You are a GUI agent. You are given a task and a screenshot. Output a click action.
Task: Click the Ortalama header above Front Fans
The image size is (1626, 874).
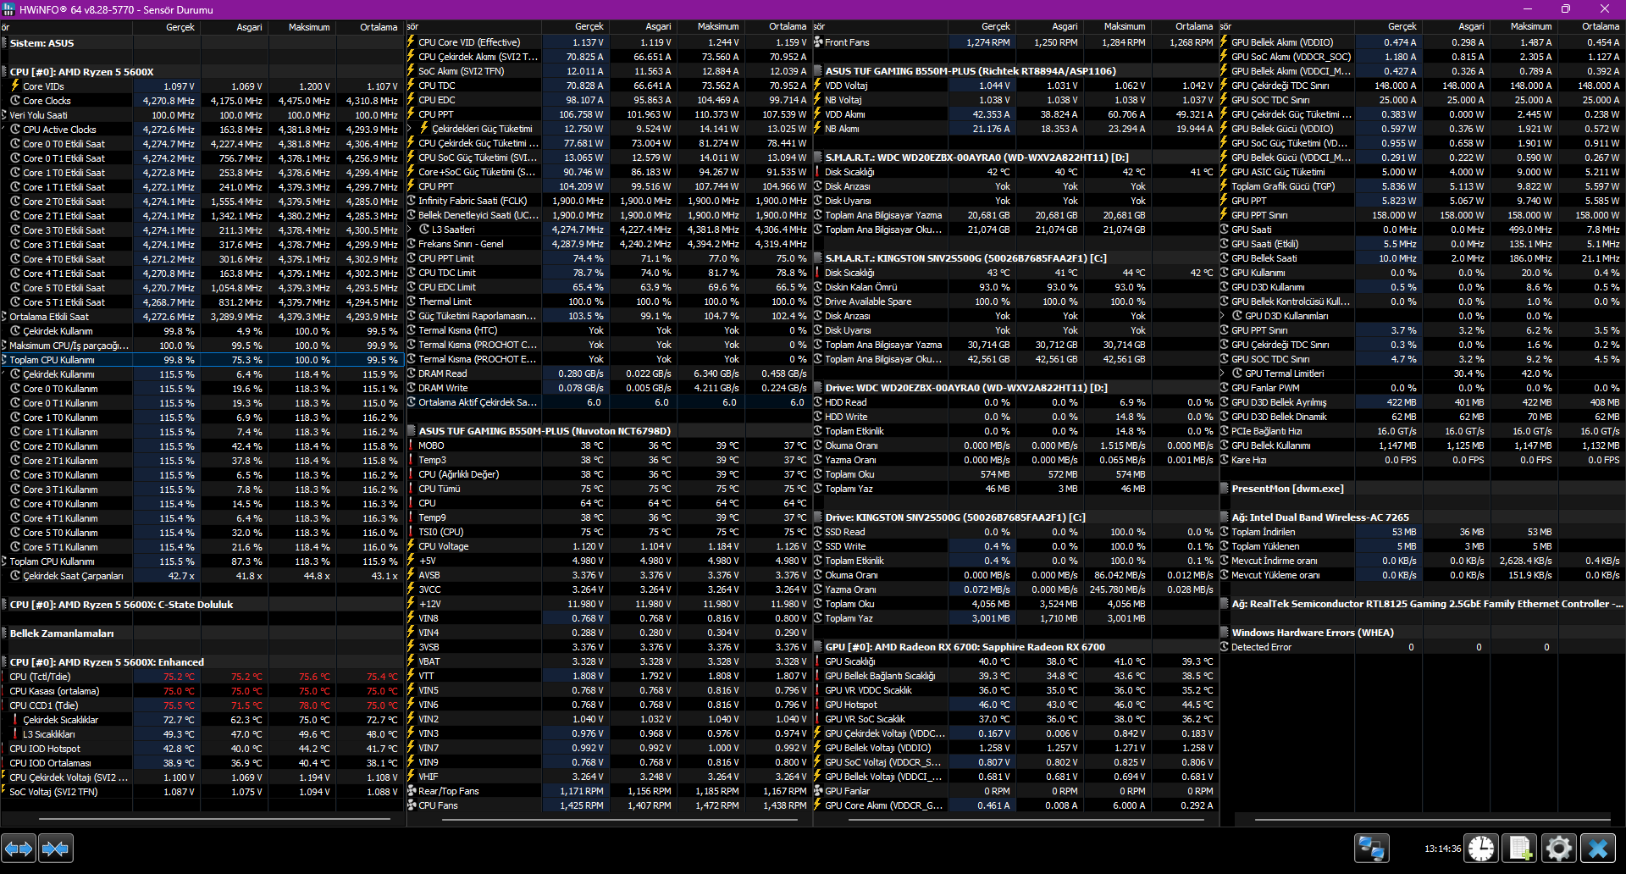click(x=1194, y=27)
